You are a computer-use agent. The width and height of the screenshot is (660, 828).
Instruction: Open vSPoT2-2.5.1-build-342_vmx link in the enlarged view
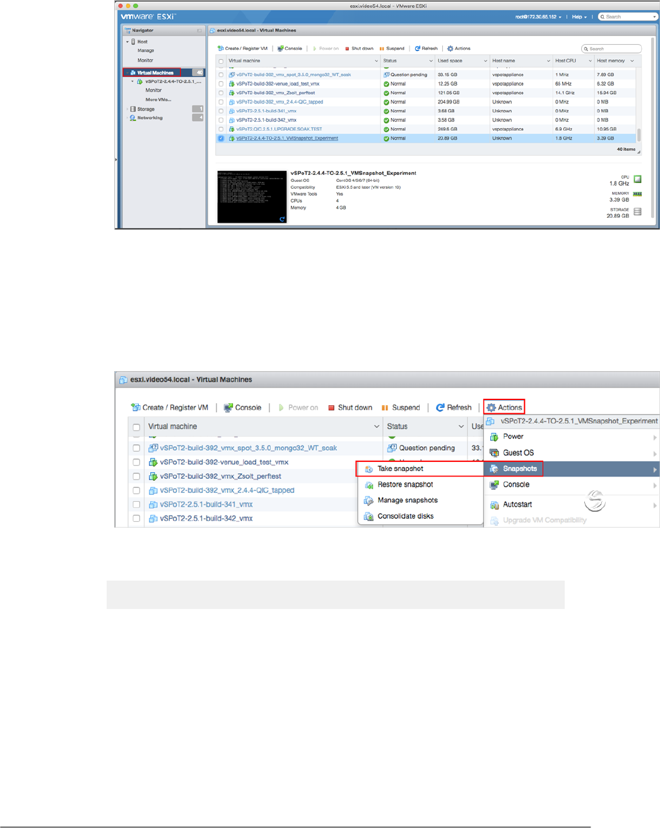click(206, 518)
